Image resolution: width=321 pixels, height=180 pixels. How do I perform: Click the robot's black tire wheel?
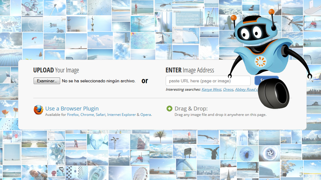(274, 93)
